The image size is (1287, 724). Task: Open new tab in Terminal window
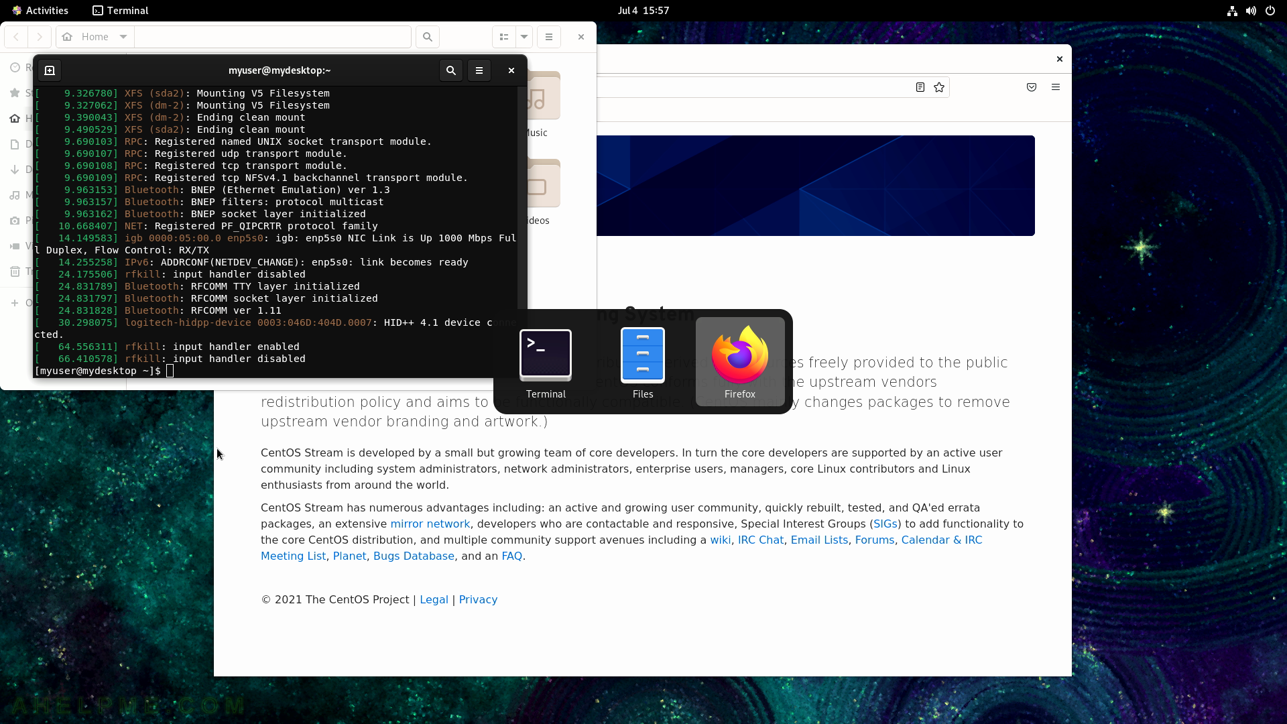[x=50, y=70]
